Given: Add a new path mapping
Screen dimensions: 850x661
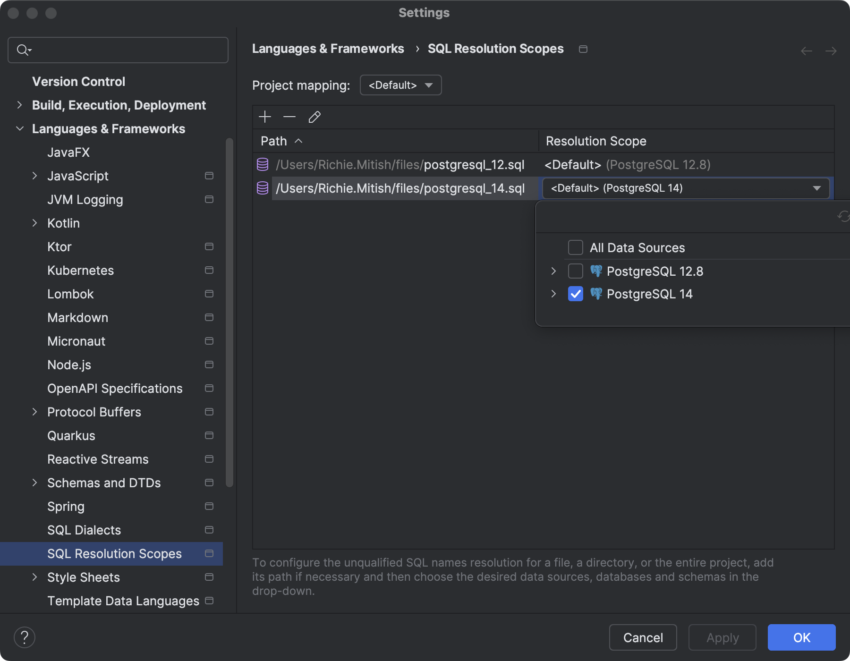Looking at the screenshot, I should click(265, 117).
